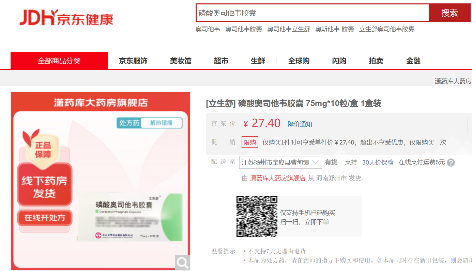Screen dimensions: 472x271
Task: Click the store banner 潇药库大药房旗舰店 on product image
Action: click(x=101, y=103)
